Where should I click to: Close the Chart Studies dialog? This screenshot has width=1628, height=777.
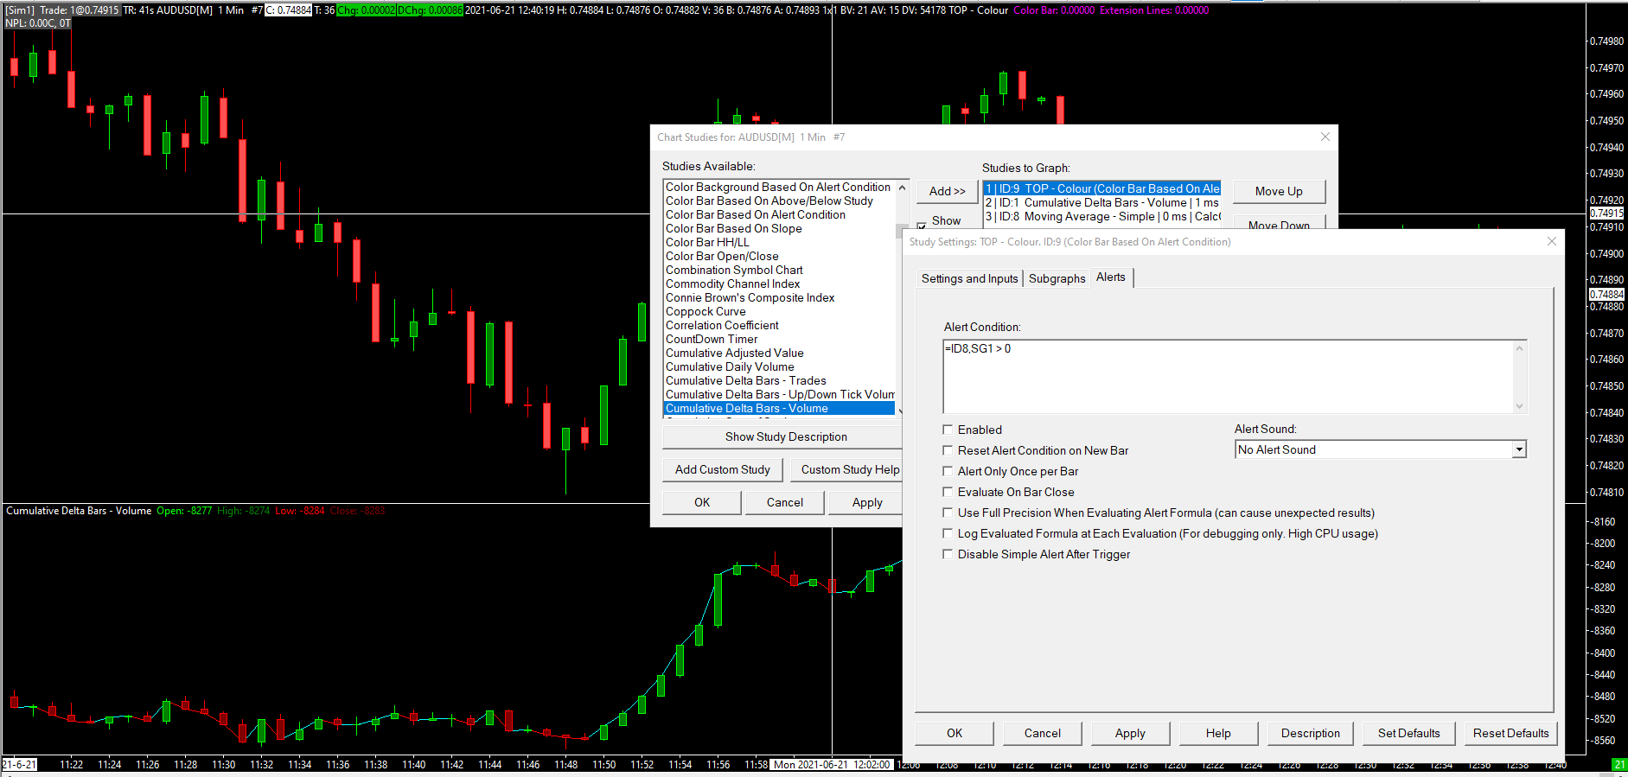pyautogui.click(x=1325, y=137)
